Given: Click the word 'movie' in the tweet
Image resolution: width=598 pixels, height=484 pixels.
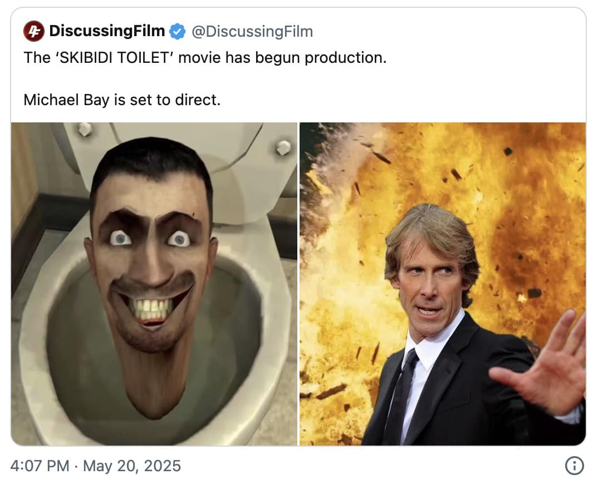Looking at the screenshot, I should click(200, 58).
